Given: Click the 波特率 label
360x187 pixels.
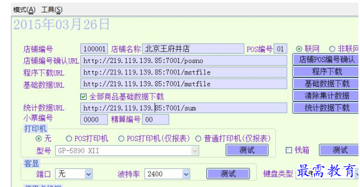Looking at the screenshot, I should coord(129,174).
